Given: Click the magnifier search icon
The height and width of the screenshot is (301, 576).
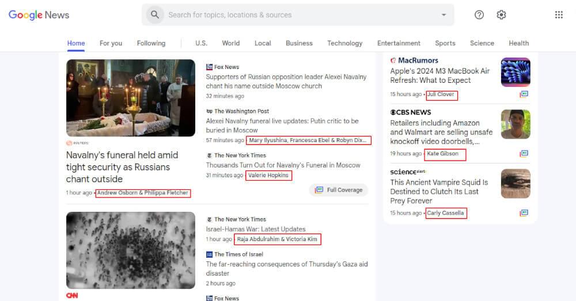Looking at the screenshot, I should pos(154,15).
